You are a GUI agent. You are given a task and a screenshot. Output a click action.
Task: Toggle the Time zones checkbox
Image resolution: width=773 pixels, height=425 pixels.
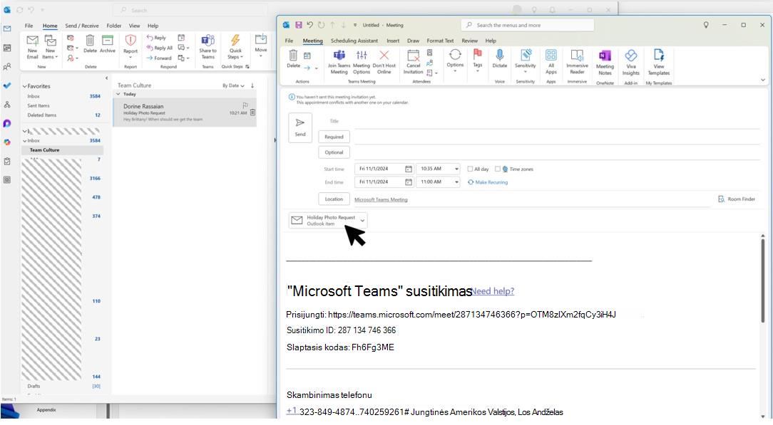(498, 169)
